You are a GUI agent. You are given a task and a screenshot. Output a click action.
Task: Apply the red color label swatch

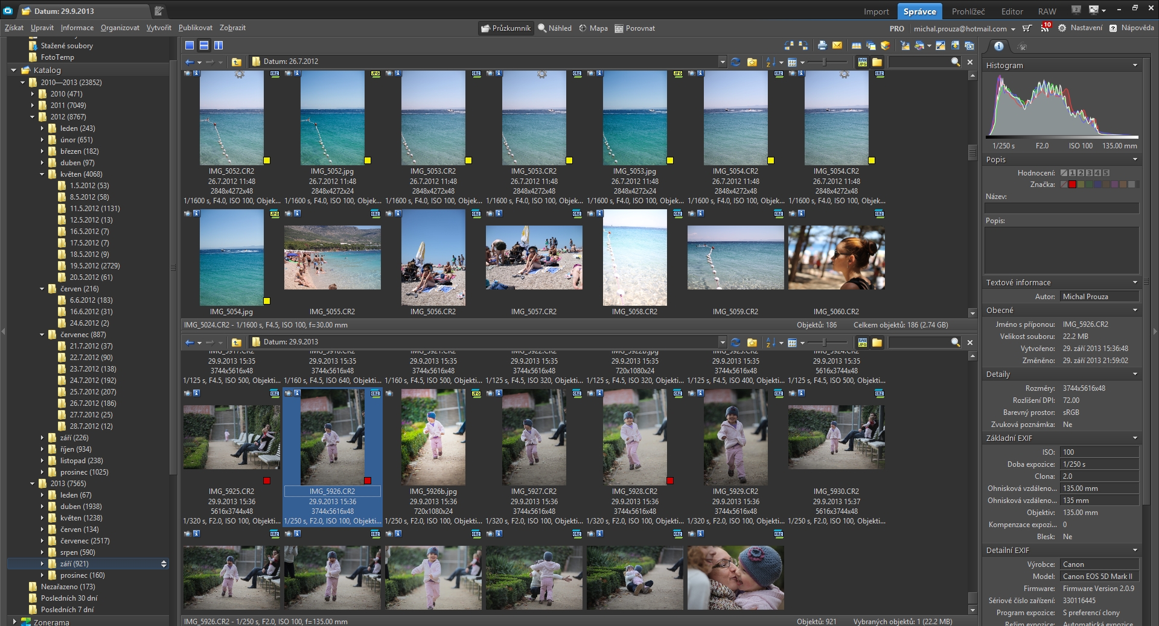(1073, 184)
